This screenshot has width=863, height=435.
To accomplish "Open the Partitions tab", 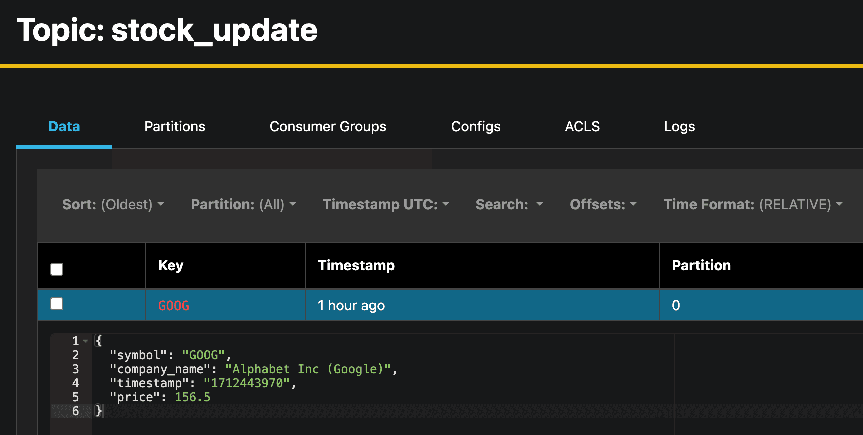I will pyautogui.click(x=175, y=126).
